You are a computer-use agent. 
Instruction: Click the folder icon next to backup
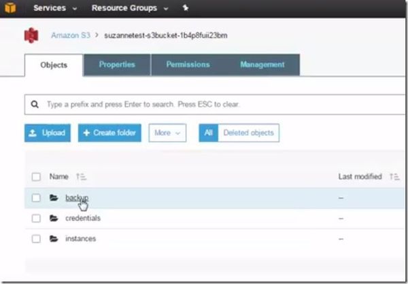click(54, 198)
